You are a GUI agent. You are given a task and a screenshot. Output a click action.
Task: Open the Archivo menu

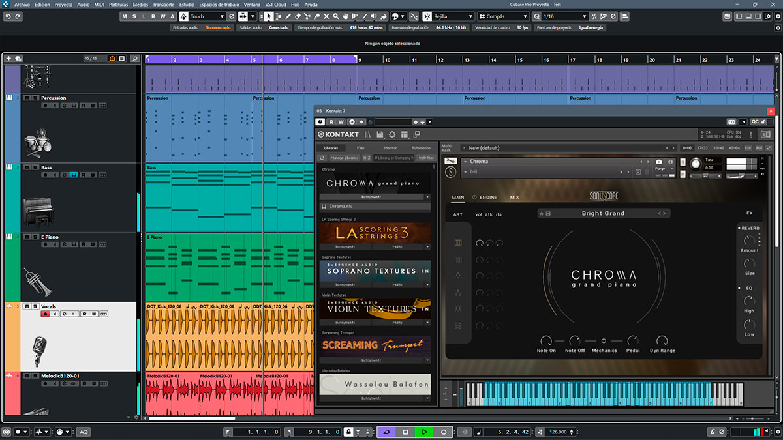click(22, 4)
